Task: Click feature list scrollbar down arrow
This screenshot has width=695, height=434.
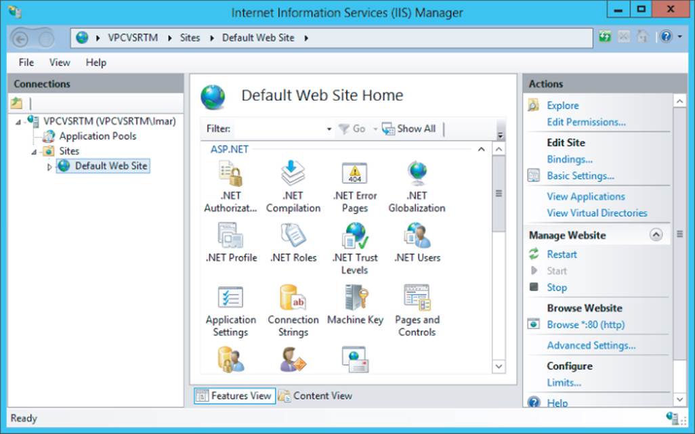Action: pos(499,366)
